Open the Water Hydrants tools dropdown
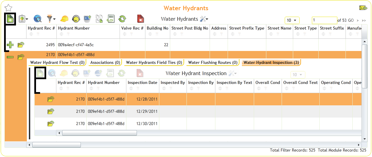This screenshot has height=157, width=372. point(204,19)
